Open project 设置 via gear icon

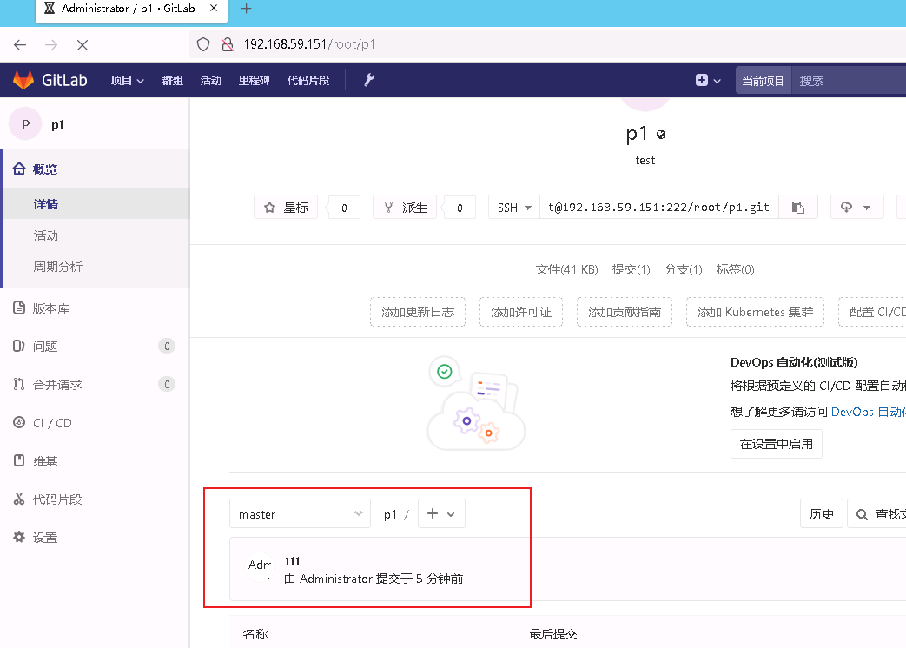48,538
